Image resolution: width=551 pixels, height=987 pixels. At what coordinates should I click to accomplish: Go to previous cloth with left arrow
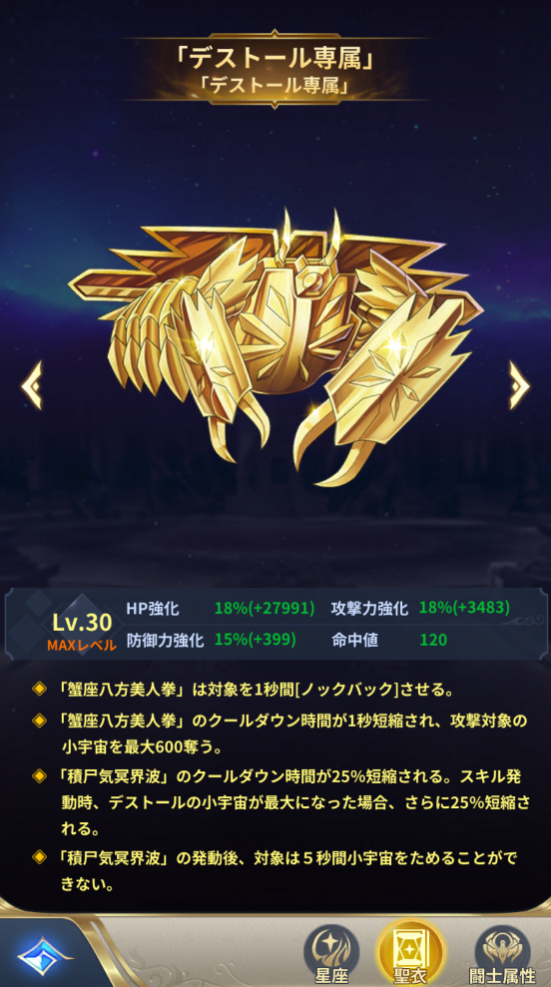point(32,385)
